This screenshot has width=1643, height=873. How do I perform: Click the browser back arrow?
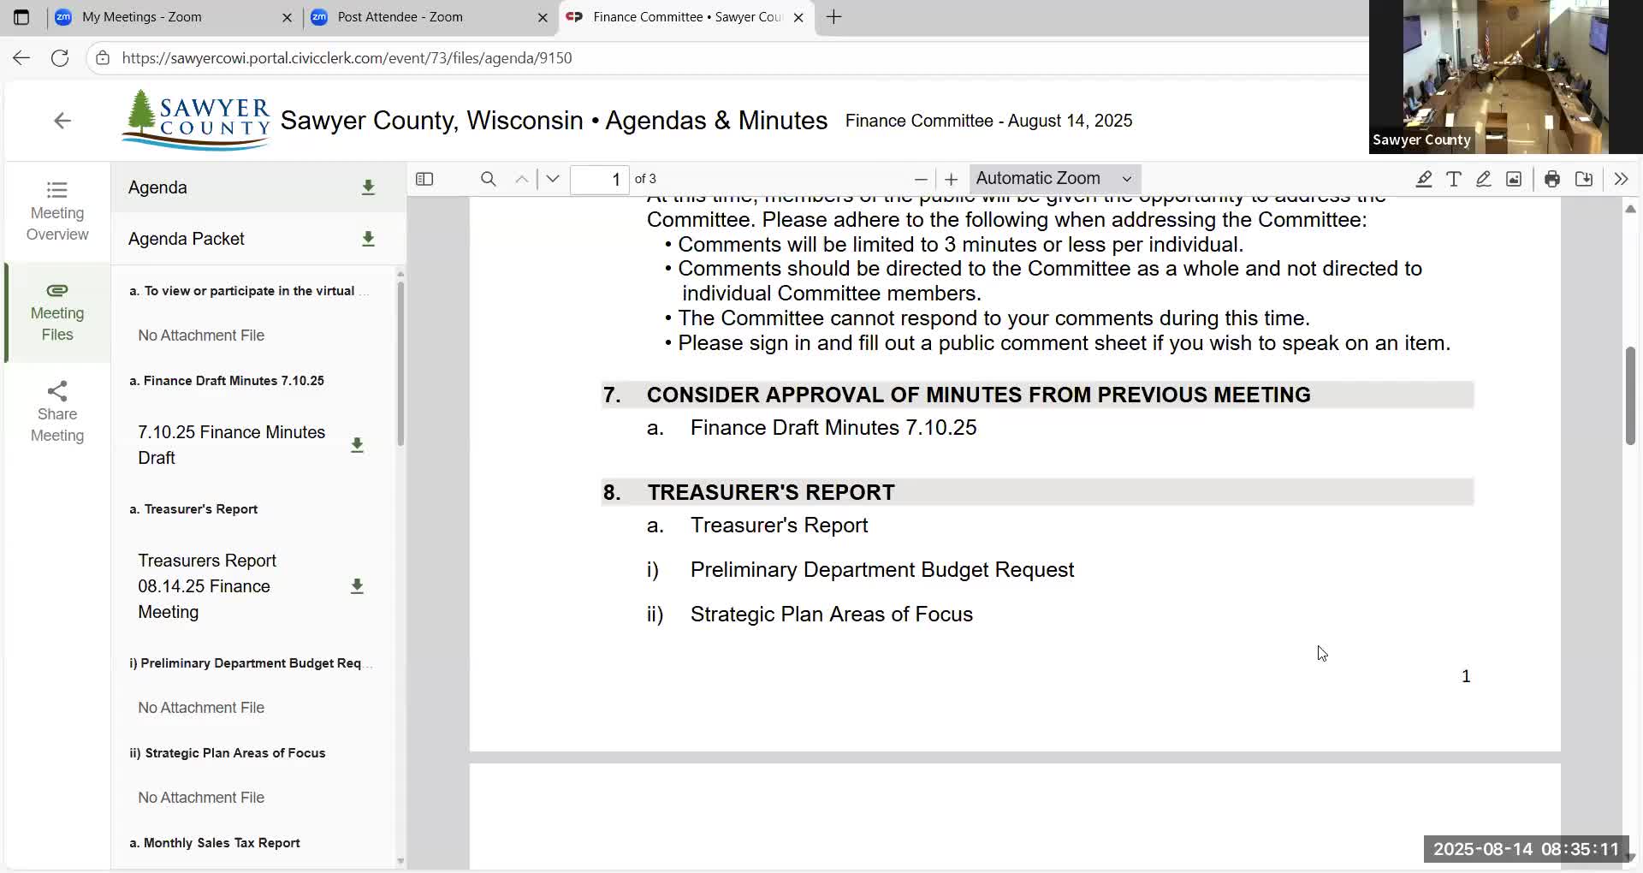pyautogui.click(x=21, y=58)
